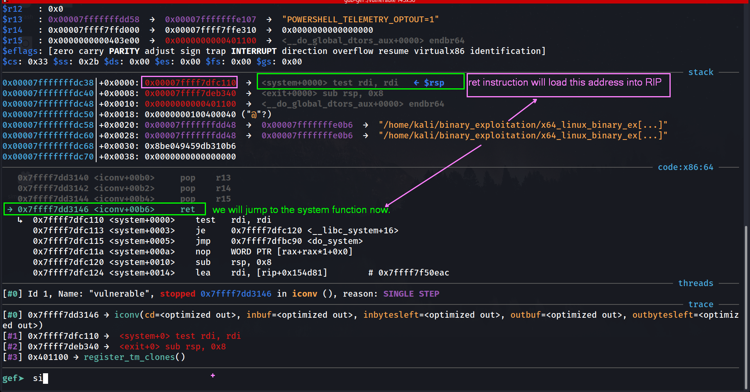Select the PARITY flag in $eflags line
Image resolution: width=750 pixels, height=392 pixels.
pos(124,51)
